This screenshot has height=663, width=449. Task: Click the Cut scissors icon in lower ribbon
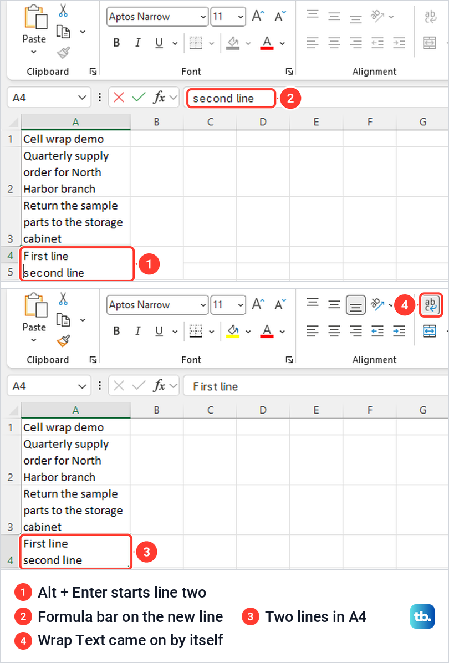point(63,299)
